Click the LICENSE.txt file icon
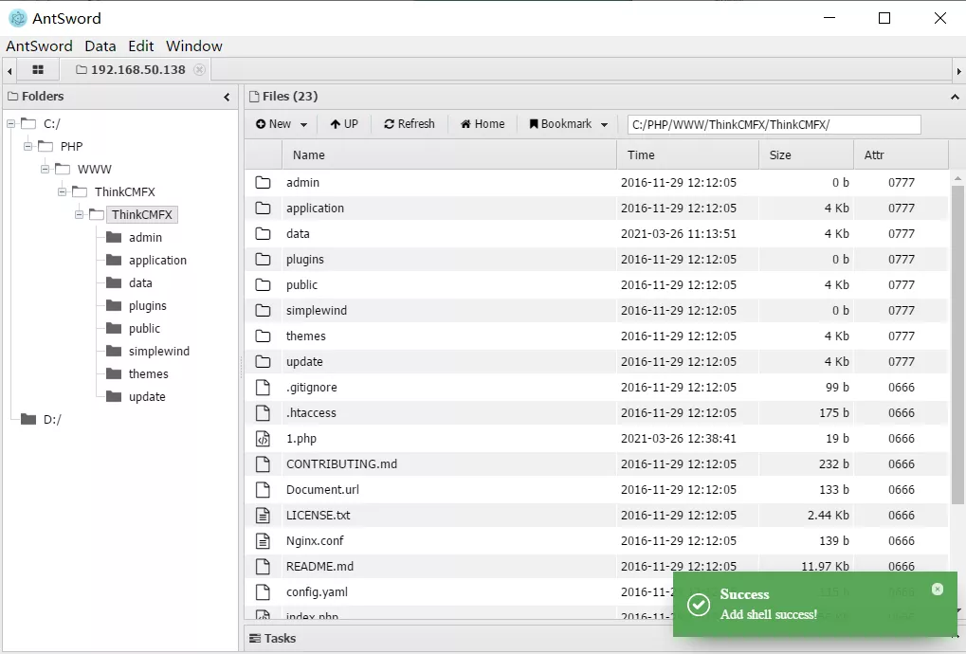This screenshot has width=966, height=654. click(264, 516)
